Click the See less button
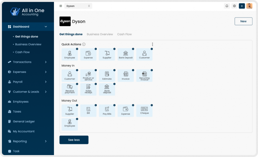This screenshot has height=157, width=258. point(74,140)
